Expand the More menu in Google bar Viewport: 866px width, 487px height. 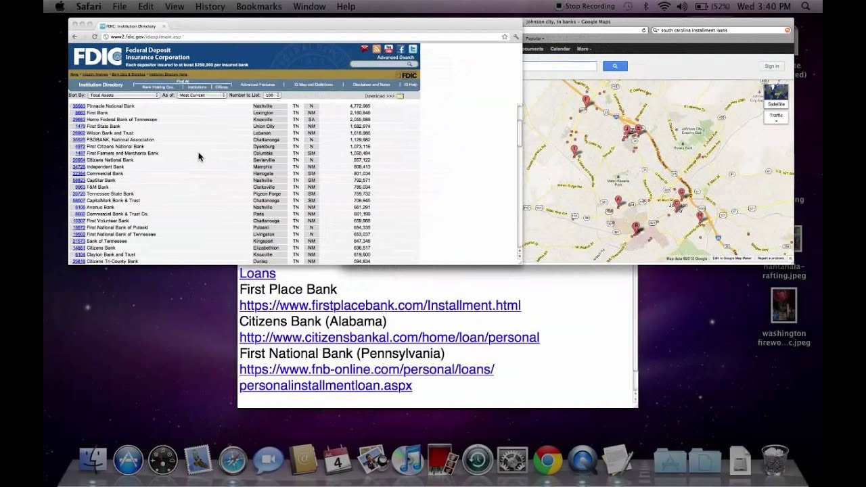583,49
